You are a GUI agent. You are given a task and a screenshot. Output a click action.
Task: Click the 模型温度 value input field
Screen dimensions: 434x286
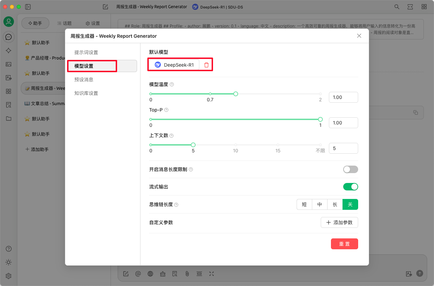click(344, 97)
